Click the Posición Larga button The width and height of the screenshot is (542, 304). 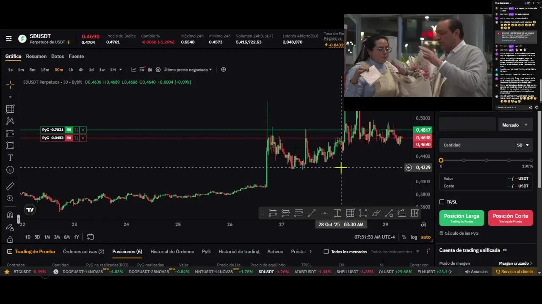(462, 218)
